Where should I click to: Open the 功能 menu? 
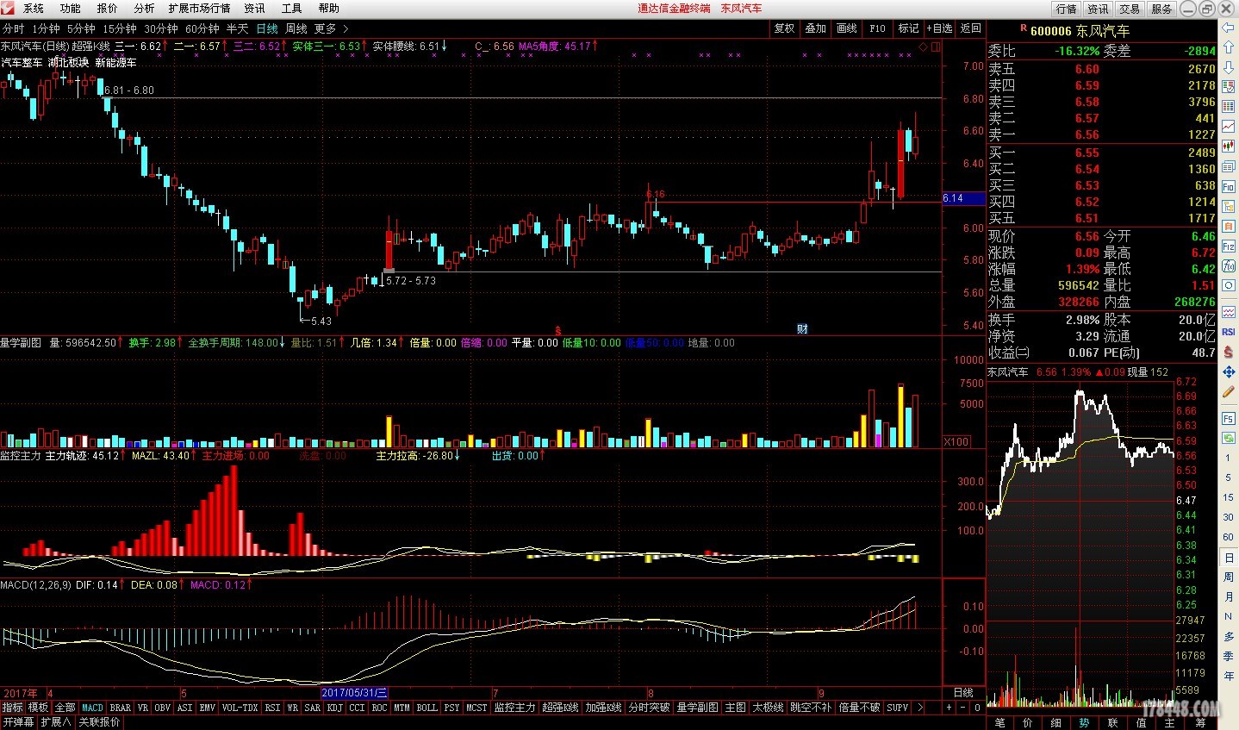71,8
